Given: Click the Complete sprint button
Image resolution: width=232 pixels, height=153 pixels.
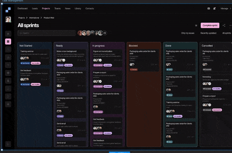Looking at the screenshot, I should click(210, 25).
